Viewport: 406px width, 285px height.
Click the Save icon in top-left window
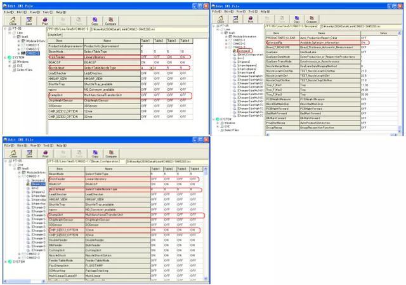(x=29, y=21)
